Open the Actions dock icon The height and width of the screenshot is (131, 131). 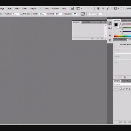[x=110, y=28]
